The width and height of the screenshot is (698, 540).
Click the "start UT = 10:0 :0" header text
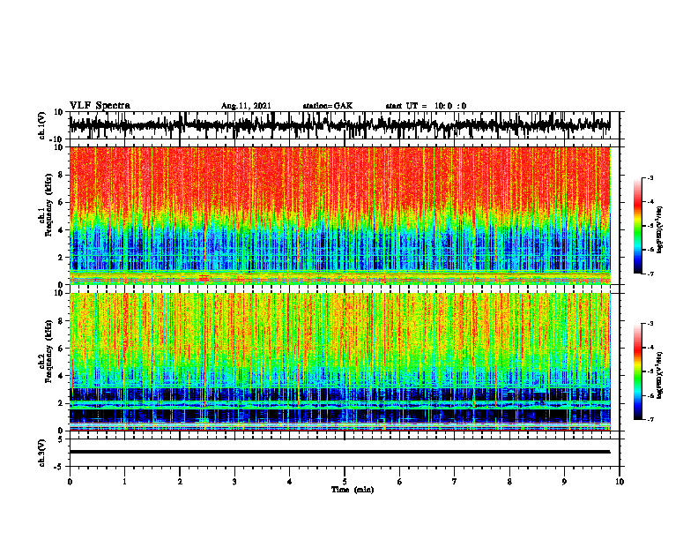pyautogui.click(x=426, y=106)
